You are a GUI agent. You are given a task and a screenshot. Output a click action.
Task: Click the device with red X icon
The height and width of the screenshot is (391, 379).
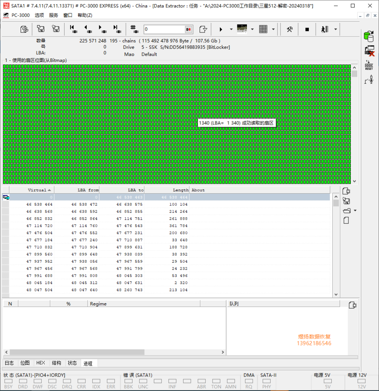(x=369, y=51)
